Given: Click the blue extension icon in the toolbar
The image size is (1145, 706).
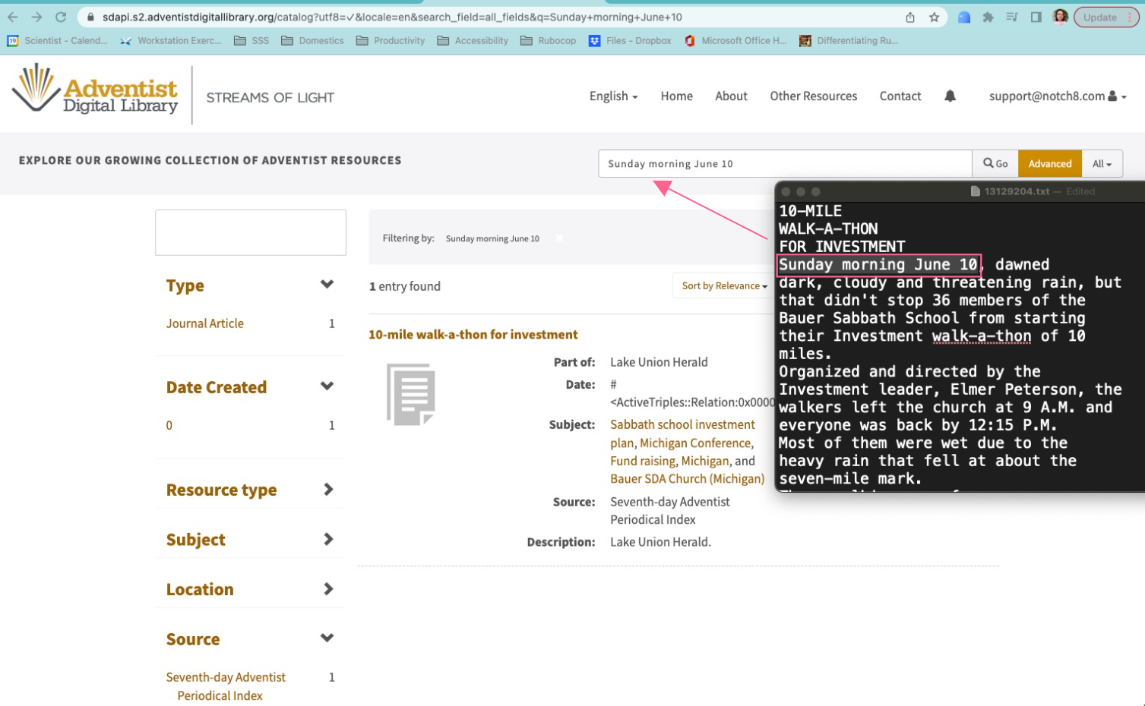Looking at the screenshot, I should tap(964, 17).
